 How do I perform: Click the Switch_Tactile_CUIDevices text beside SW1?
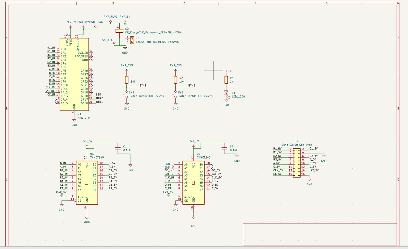[146, 96]
